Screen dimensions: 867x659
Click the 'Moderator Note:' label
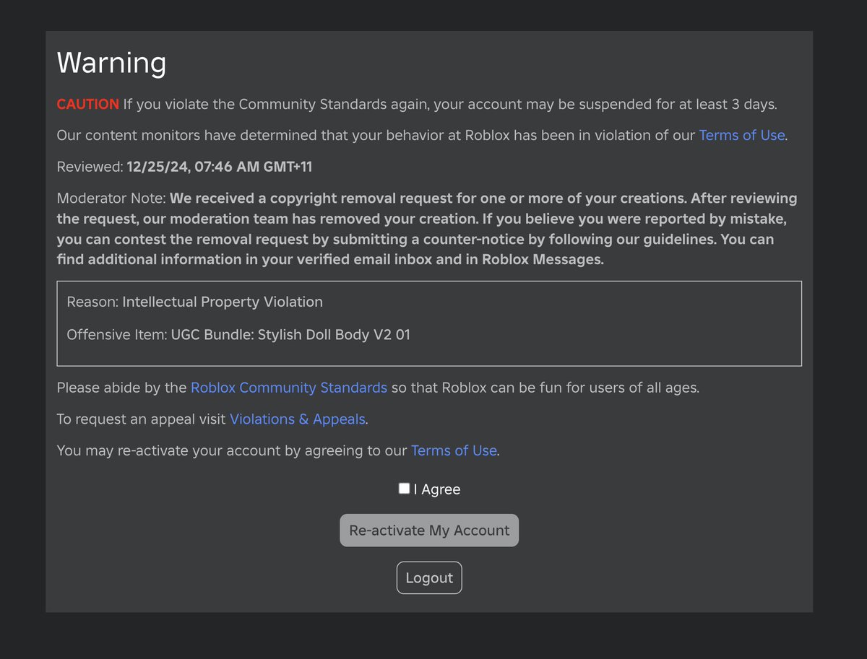pos(111,198)
